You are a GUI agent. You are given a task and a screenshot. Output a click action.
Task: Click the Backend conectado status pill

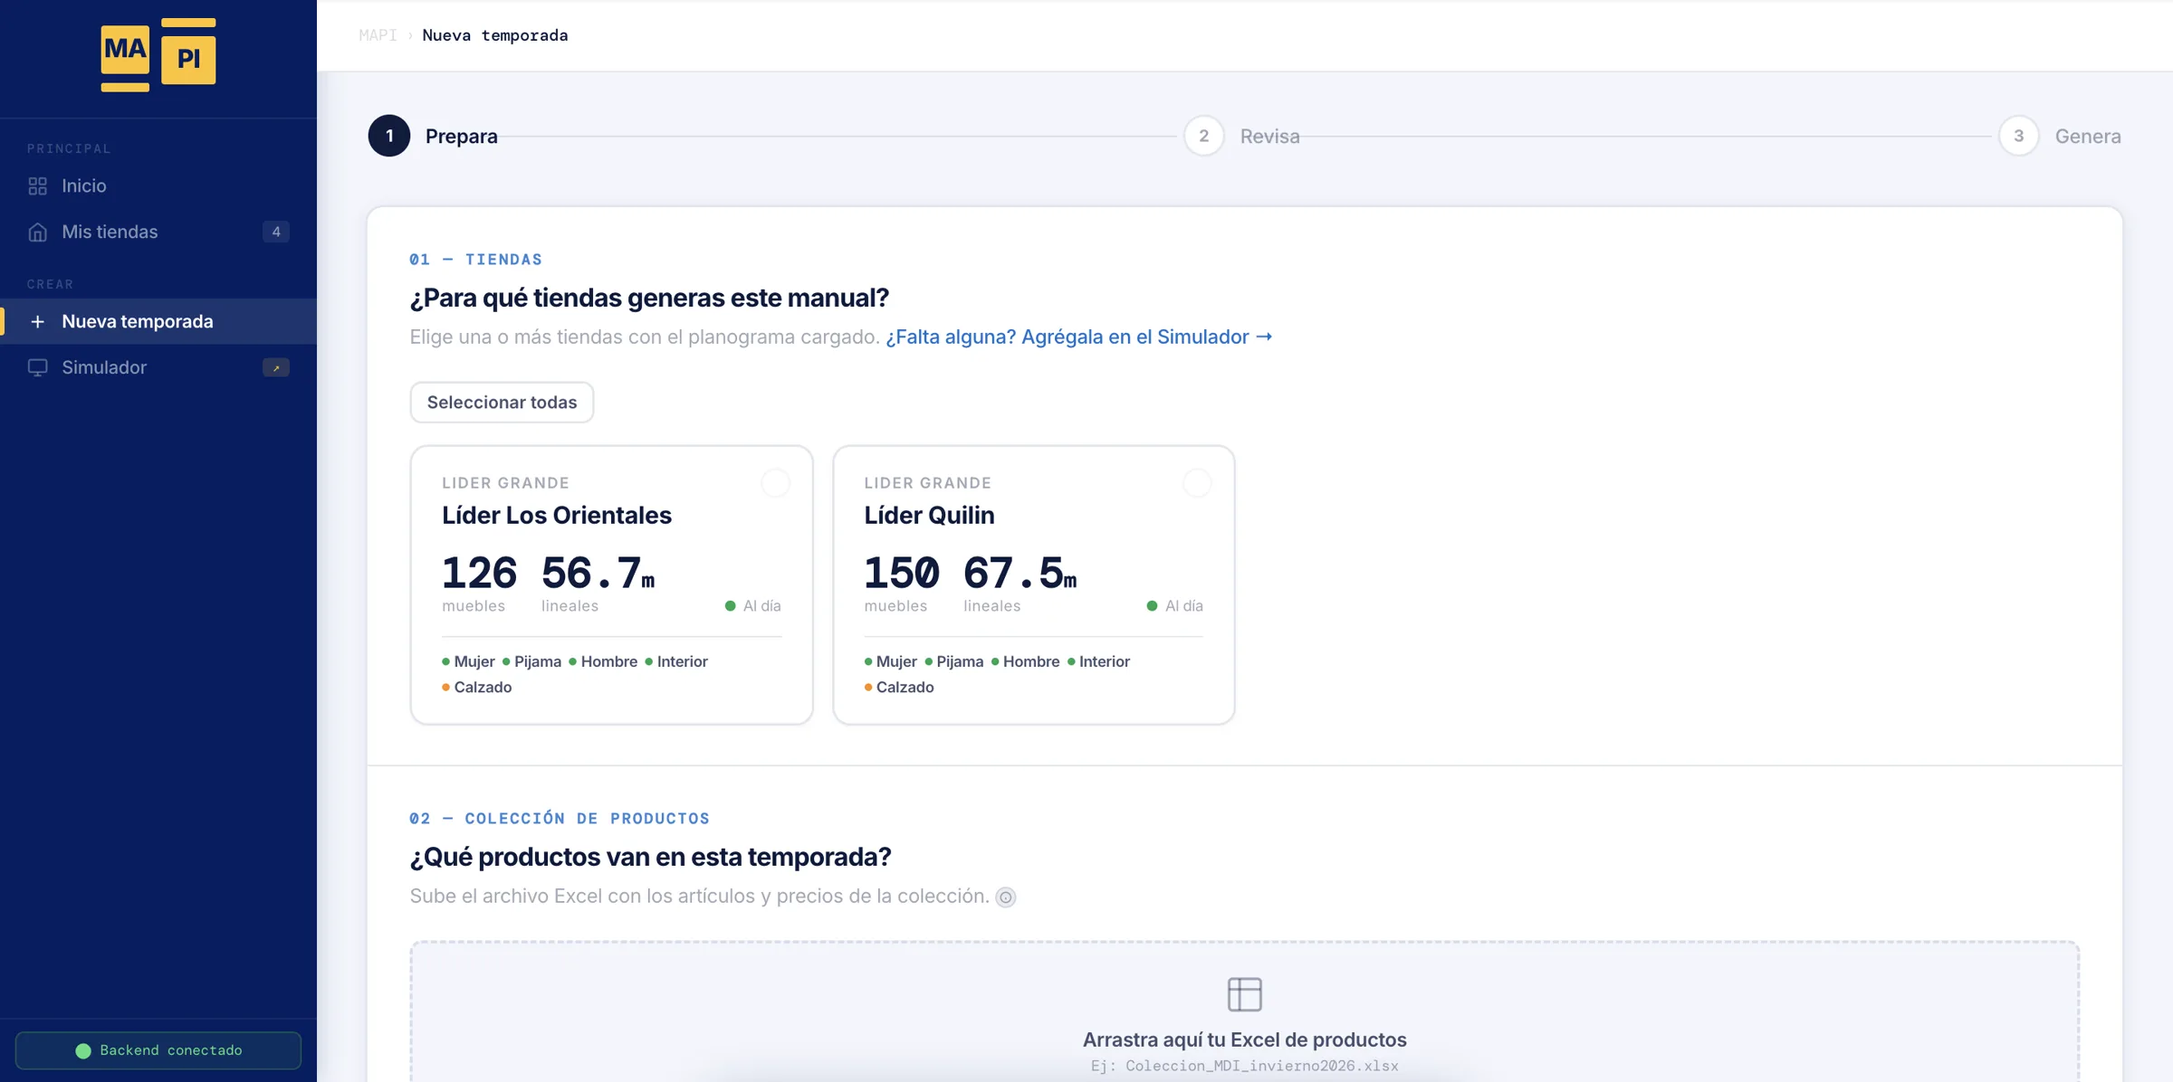(x=158, y=1050)
